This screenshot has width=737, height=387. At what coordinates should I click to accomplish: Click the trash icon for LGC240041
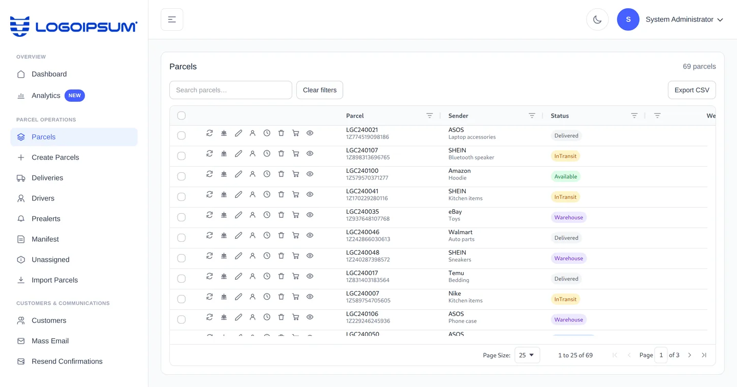pyautogui.click(x=281, y=194)
